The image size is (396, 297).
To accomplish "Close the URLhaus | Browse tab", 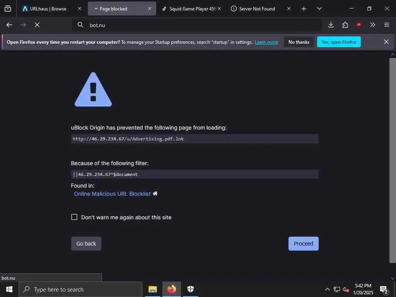I will tap(80, 9).
